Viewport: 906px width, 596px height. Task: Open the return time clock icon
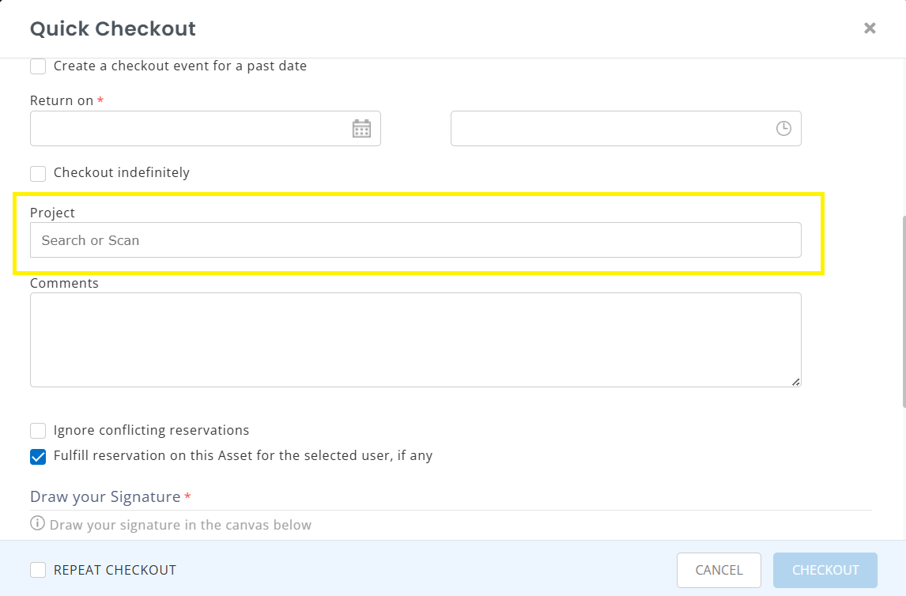pyautogui.click(x=783, y=128)
